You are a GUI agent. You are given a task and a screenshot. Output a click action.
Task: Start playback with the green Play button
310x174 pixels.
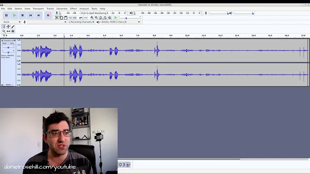click(15, 16)
